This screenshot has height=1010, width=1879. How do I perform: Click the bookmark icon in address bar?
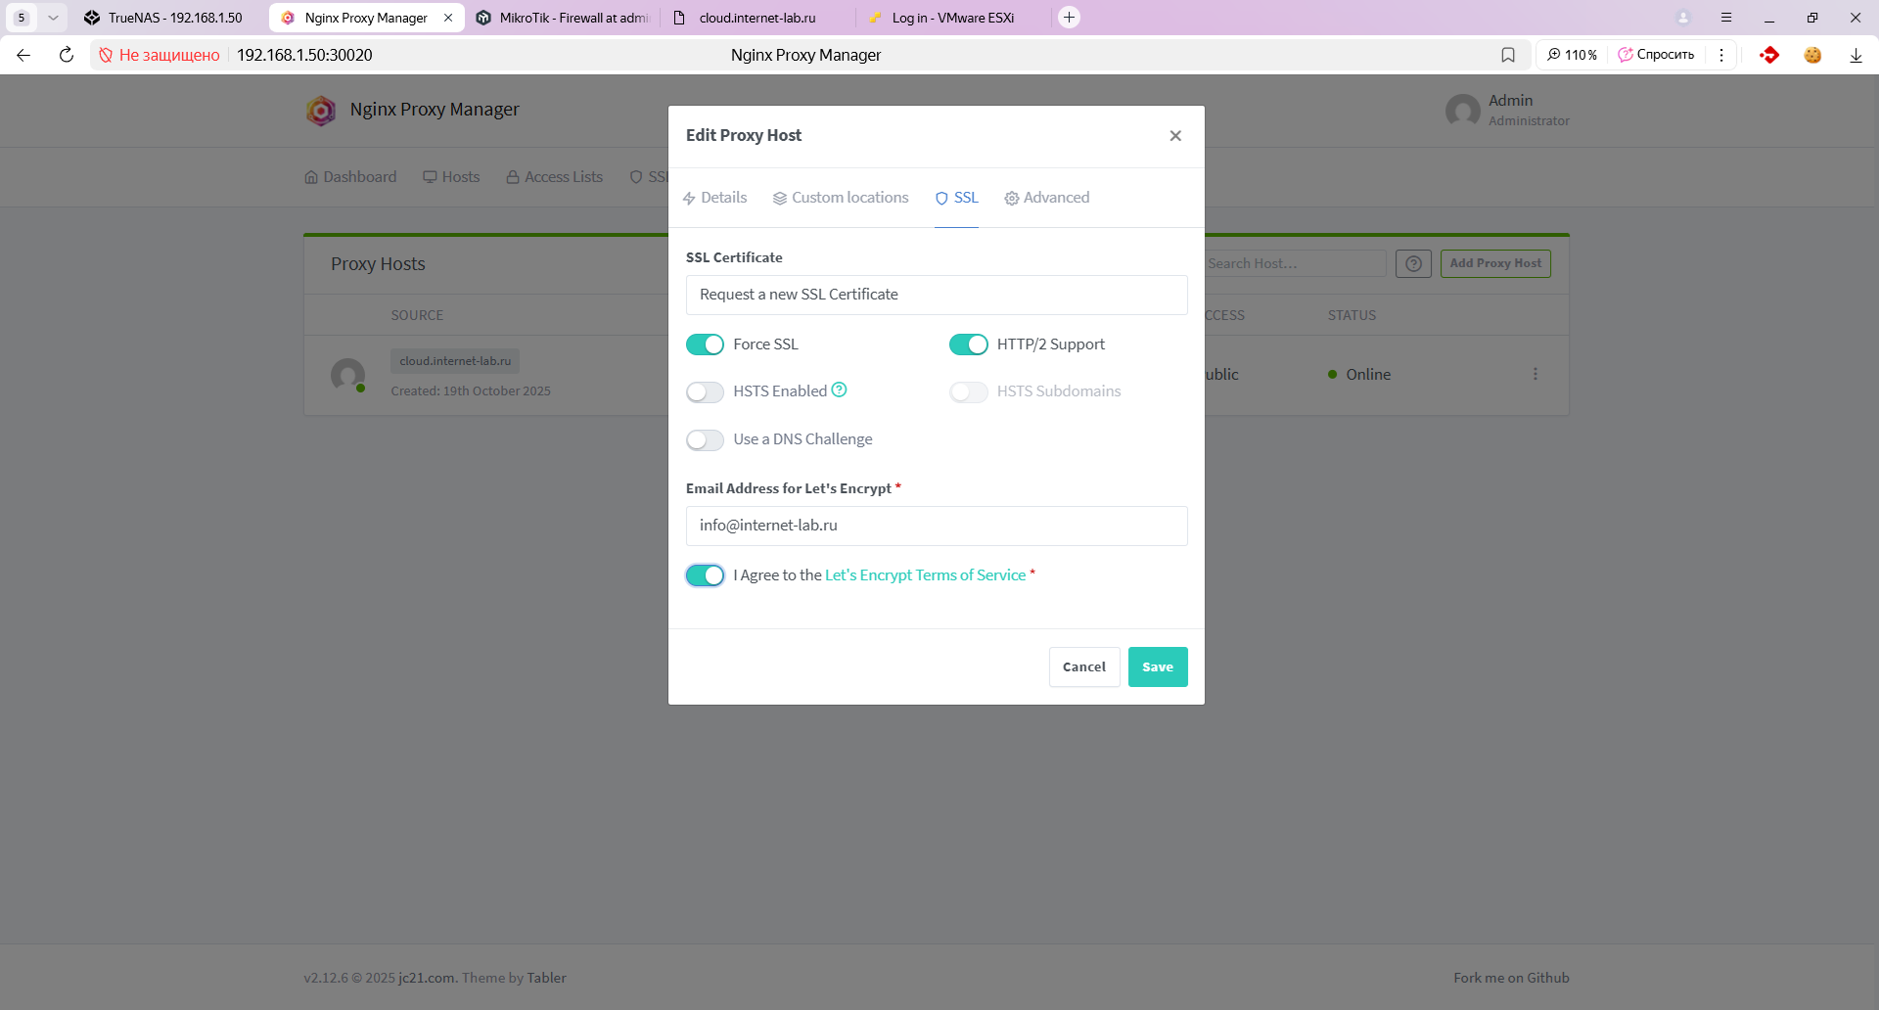tap(1508, 55)
